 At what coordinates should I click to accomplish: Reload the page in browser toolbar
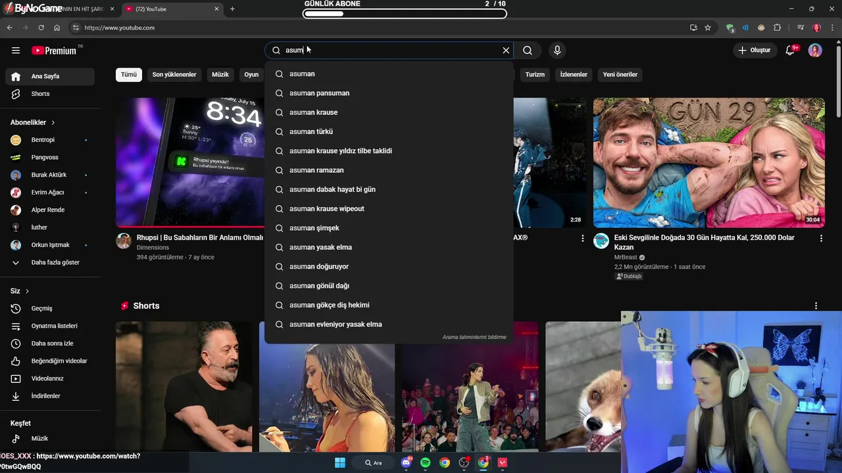click(41, 28)
